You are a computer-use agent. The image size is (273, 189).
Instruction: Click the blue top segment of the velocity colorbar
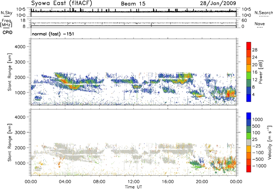(x=249, y=116)
